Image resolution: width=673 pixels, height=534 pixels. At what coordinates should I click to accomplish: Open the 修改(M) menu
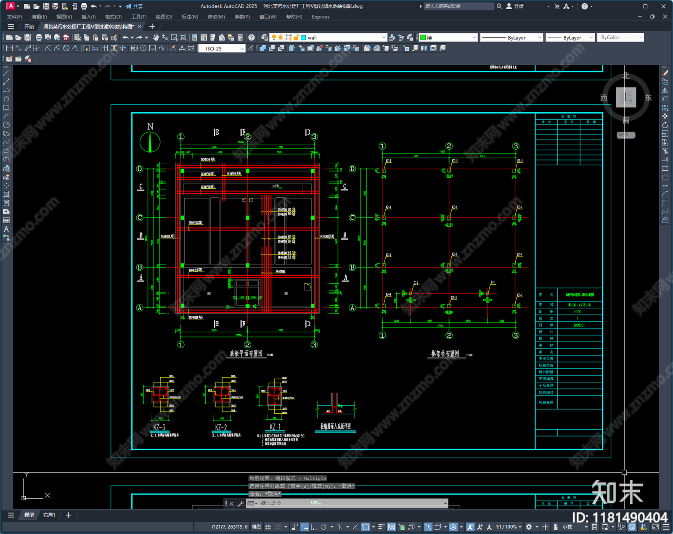point(216,17)
